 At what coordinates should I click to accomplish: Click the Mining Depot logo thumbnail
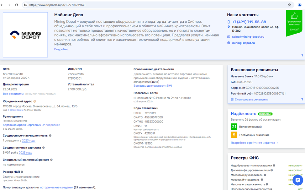click(x=25, y=35)
